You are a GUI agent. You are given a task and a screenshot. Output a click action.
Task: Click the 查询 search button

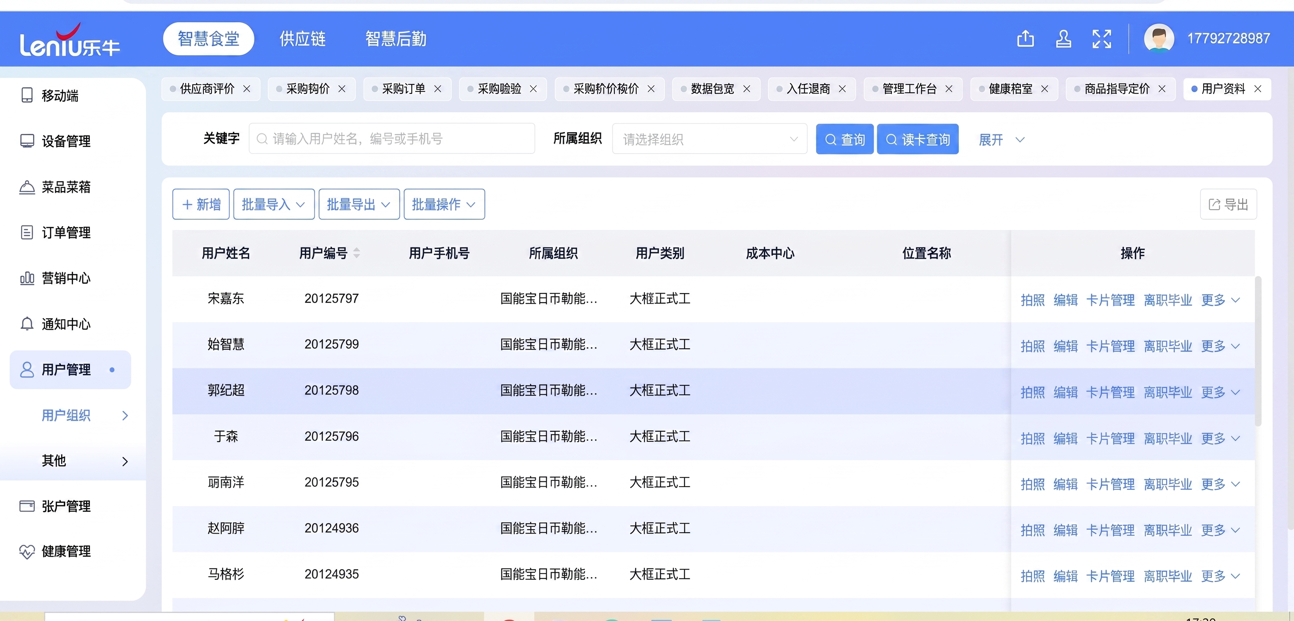[845, 139]
